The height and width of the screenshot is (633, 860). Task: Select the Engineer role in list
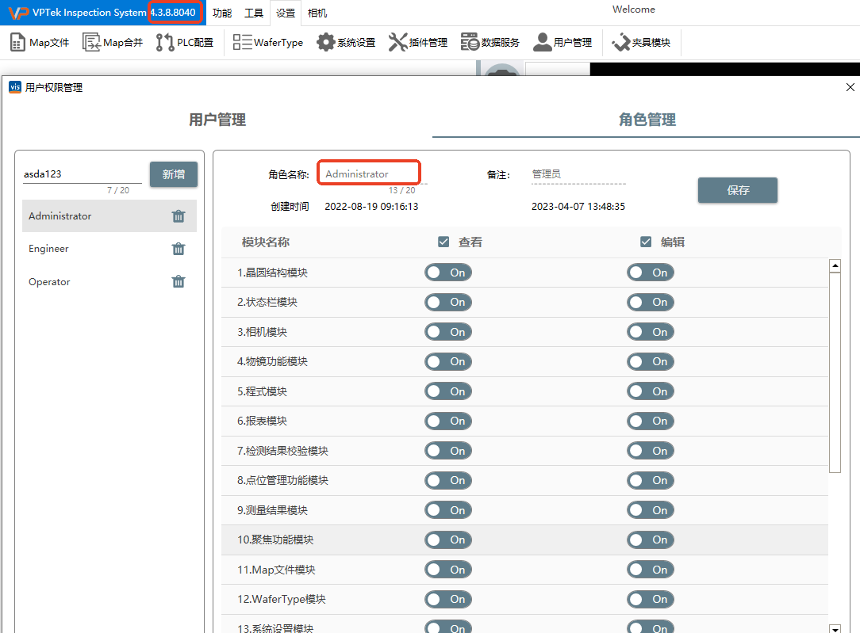point(109,249)
